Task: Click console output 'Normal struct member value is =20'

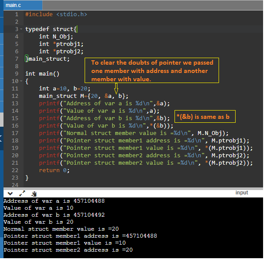Action: (61, 229)
